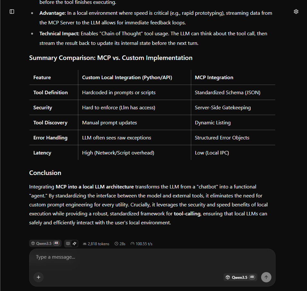Image resolution: width=307 pixels, height=291 pixels.
Task: Open the settings gear icon
Action: pos(296,12)
